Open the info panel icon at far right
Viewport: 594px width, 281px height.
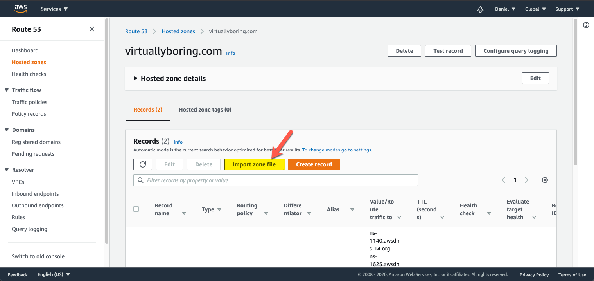(586, 25)
